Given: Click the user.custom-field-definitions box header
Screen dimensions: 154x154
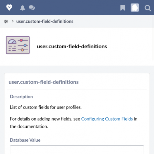Looking at the screenshot, I should (x=44, y=82).
